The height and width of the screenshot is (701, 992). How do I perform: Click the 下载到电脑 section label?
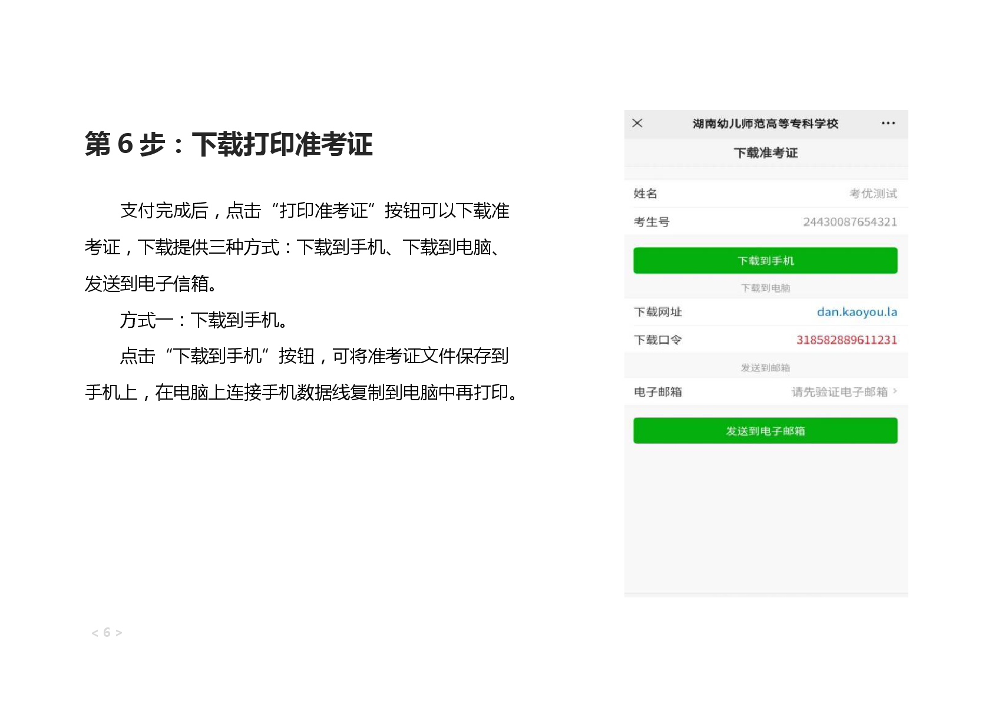click(765, 288)
